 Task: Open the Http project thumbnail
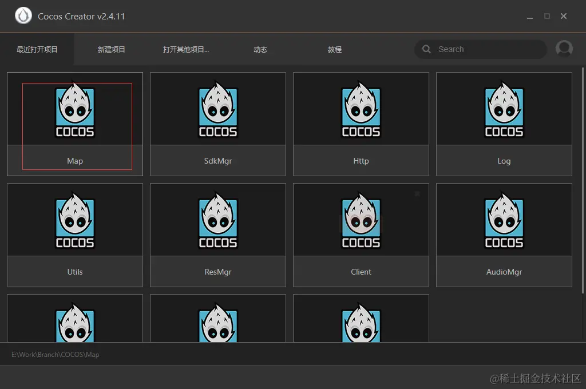point(361,109)
